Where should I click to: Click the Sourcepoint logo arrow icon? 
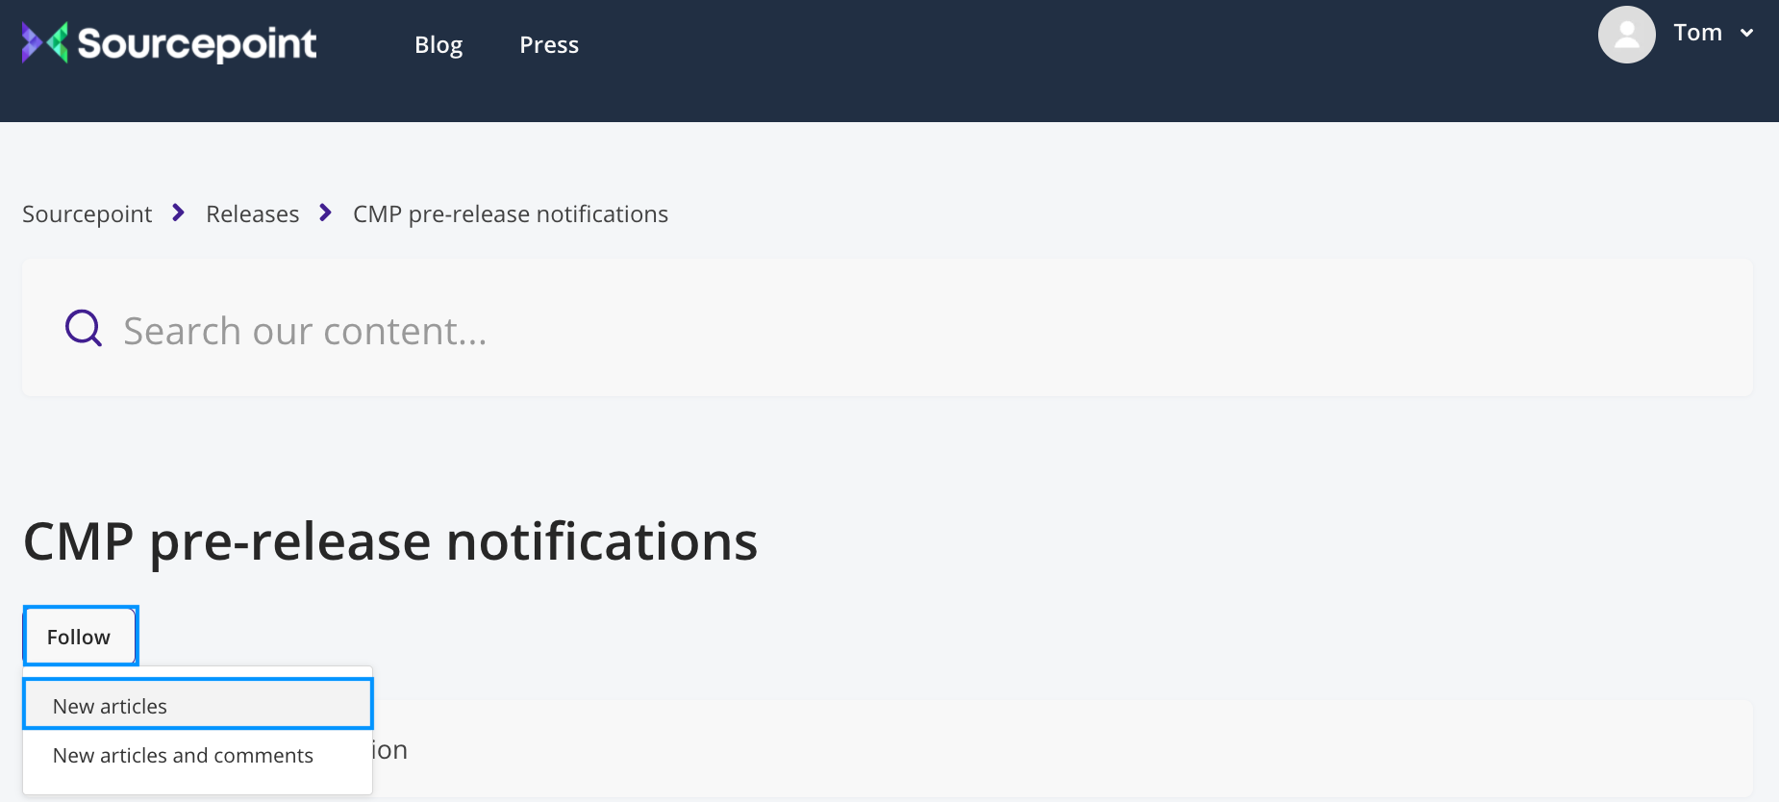click(44, 42)
